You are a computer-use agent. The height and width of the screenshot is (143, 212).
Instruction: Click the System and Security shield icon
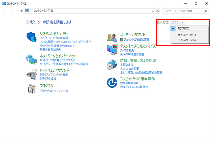click(32, 37)
